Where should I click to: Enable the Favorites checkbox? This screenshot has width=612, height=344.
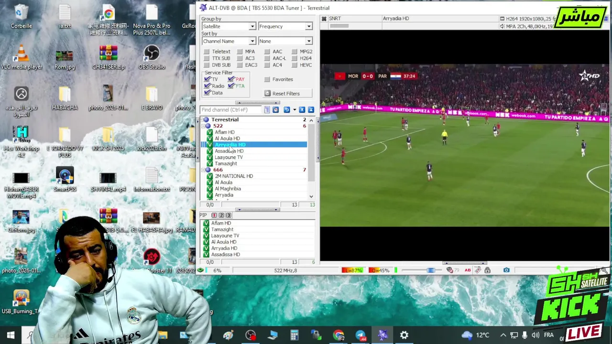[x=267, y=79]
